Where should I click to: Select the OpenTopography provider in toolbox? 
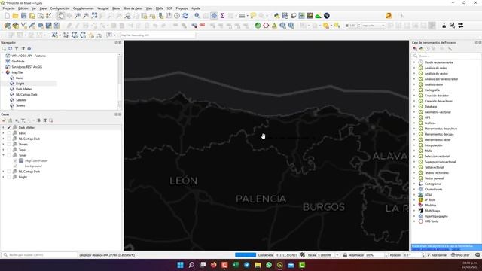click(436, 216)
